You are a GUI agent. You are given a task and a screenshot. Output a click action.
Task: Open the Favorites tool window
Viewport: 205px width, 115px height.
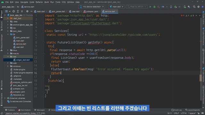(2, 85)
